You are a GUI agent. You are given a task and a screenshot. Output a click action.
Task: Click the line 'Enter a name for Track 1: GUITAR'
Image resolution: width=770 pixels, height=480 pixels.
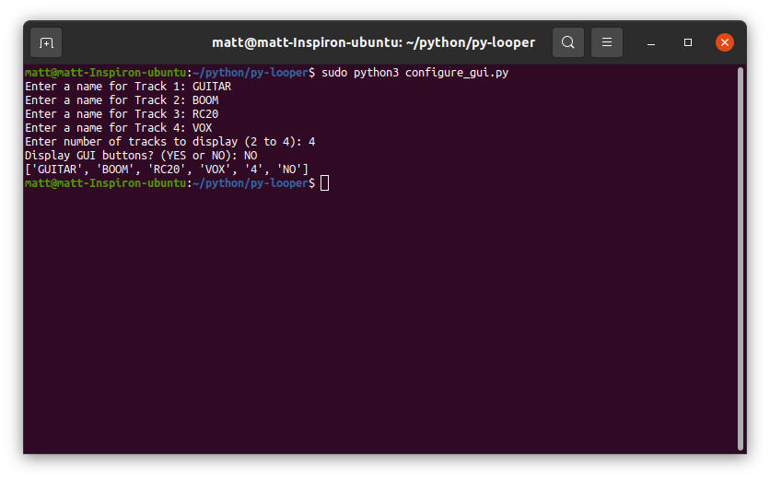(x=128, y=87)
